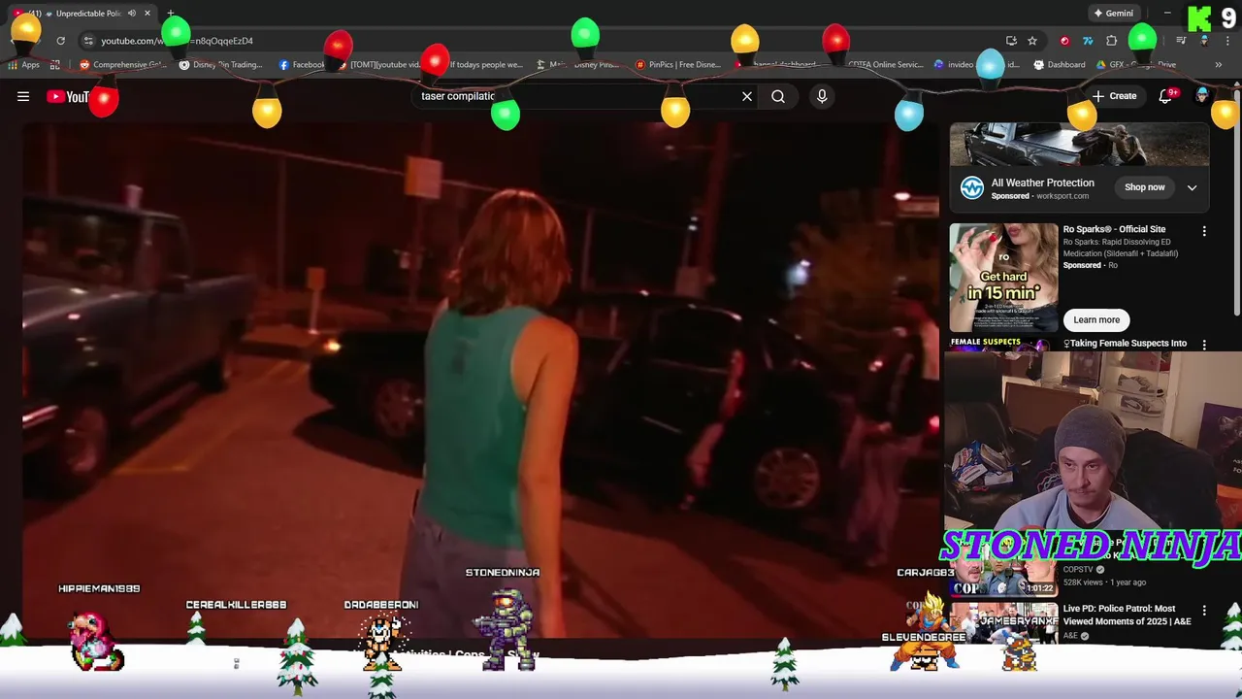Image resolution: width=1242 pixels, height=699 pixels.
Task: Clear the YouTube search text with X
Action: [x=747, y=96]
